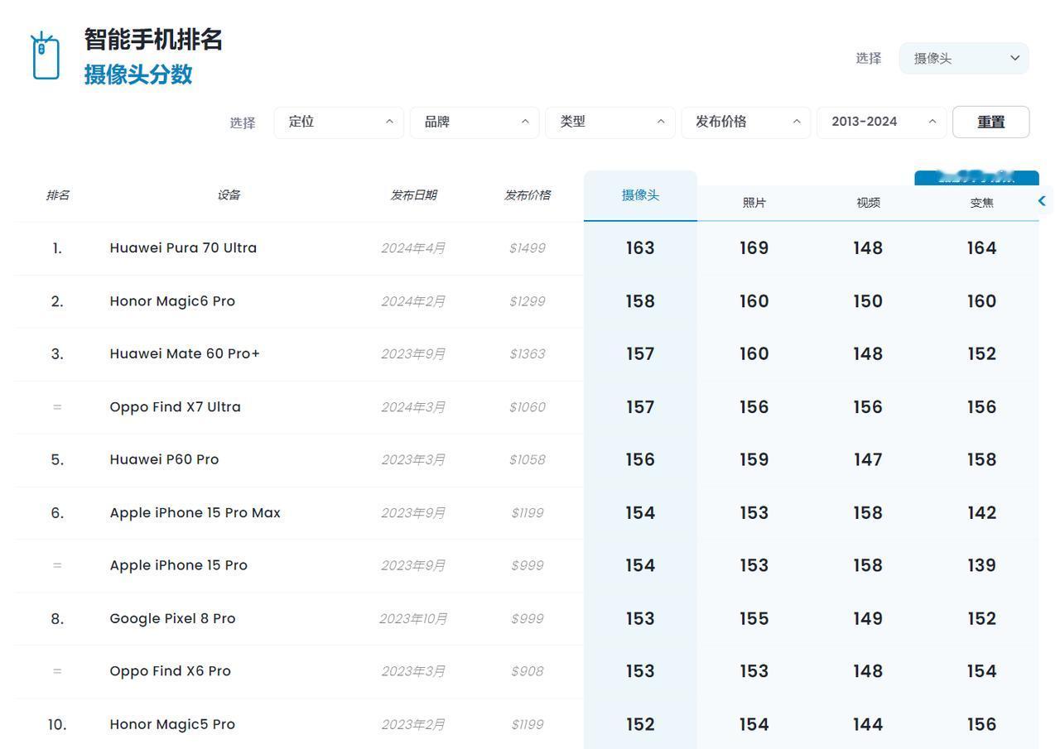Expand the 品牌 filter dropdown
The height and width of the screenshot is (749, 1060).
pyautogui.click(x=475, y=122)
